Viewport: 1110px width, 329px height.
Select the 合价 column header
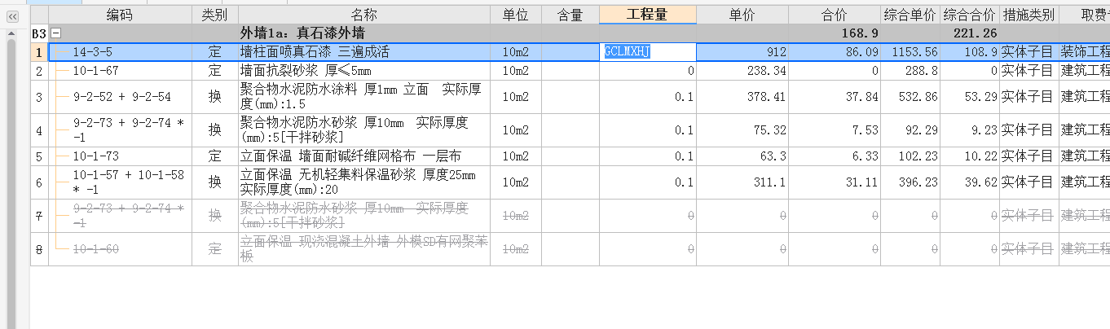835,15
